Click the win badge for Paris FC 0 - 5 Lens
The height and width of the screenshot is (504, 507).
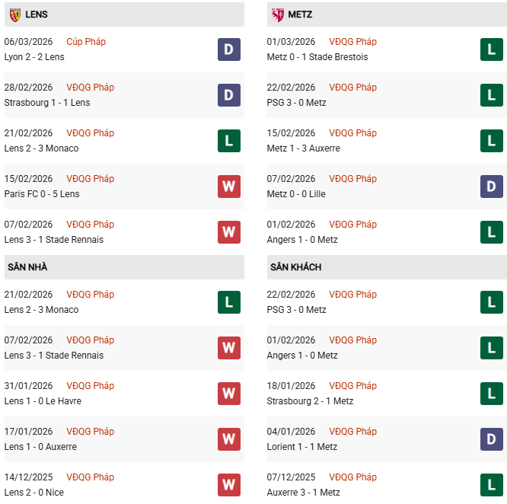[229, 187]
